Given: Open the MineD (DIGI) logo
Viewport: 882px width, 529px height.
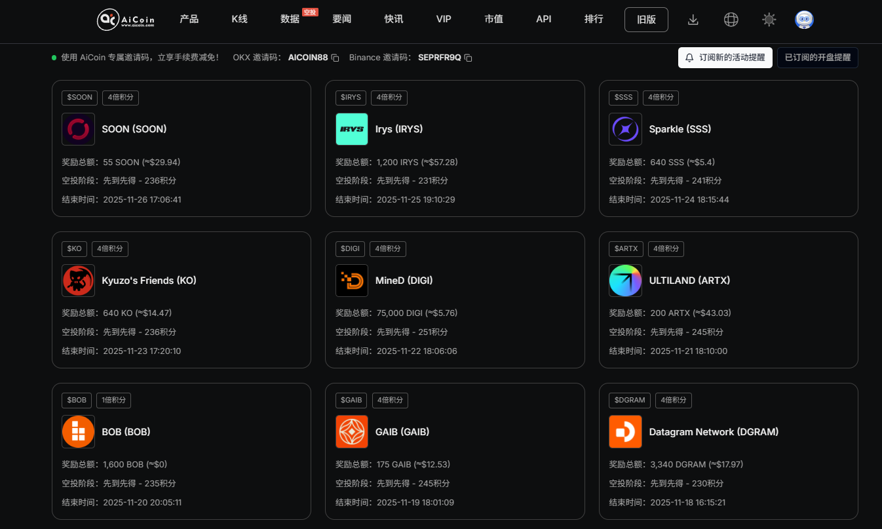Looking at the screenshot, I should pyautogui.click(x=352, y=281).
